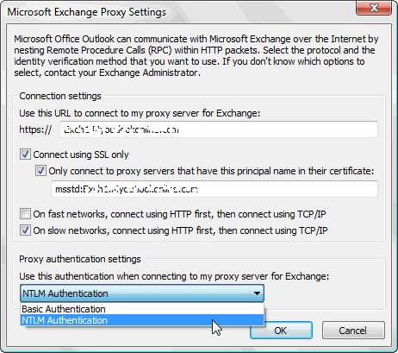Click the Only connect to proxy servers label
Screen dimensions: 398x353
211,171
